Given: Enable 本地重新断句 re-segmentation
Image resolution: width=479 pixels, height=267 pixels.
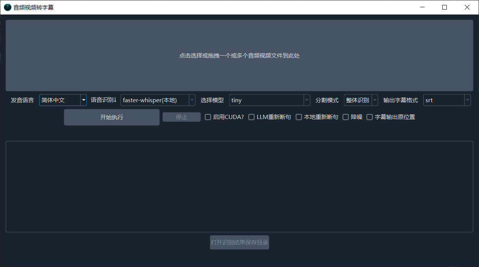Looking at the screenshot, I should pos(299,117).
